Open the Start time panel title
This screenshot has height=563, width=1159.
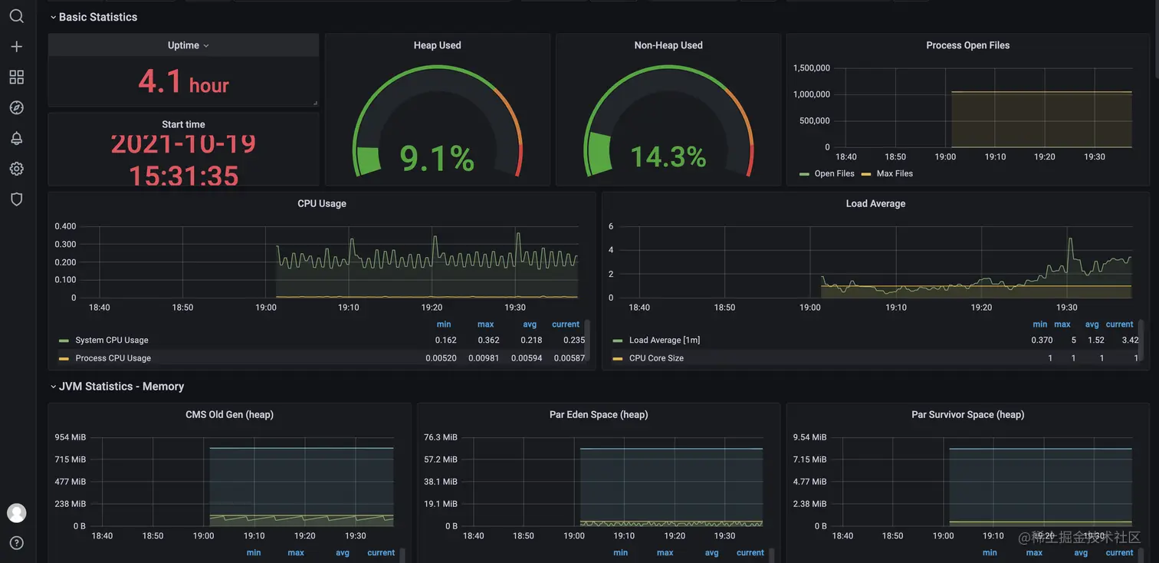click(183, 124)
